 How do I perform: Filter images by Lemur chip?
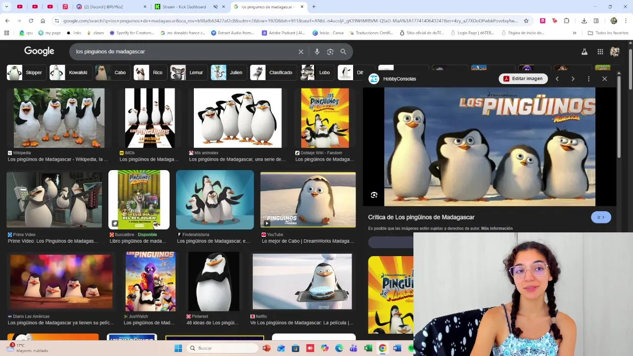point(189,72)
